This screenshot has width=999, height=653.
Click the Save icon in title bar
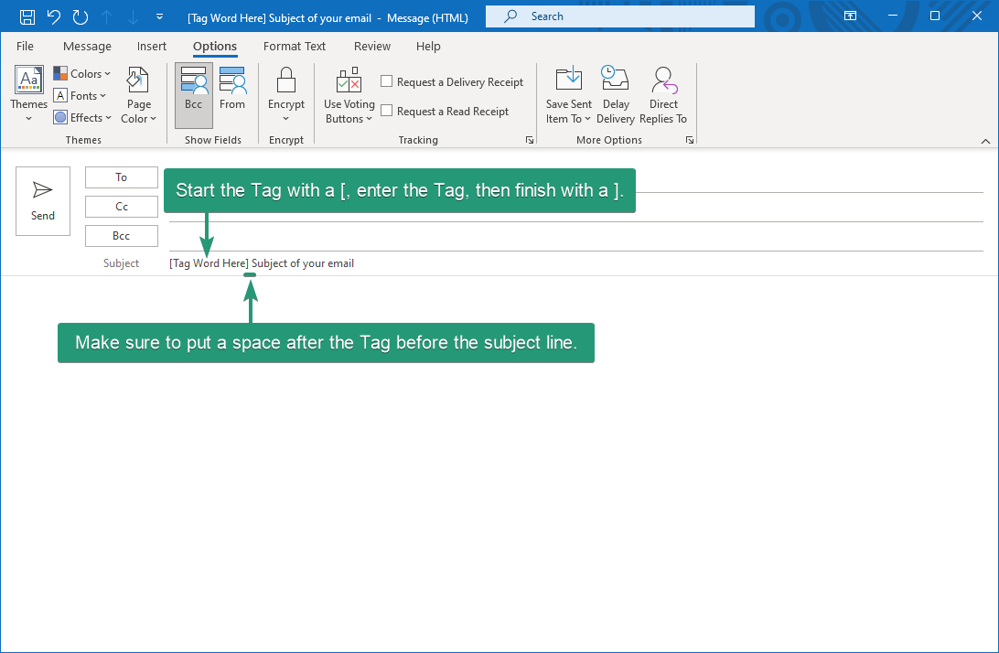coord(27,16)
